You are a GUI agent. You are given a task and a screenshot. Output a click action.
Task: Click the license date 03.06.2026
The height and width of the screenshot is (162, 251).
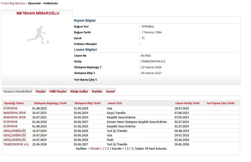pos(182,140)
